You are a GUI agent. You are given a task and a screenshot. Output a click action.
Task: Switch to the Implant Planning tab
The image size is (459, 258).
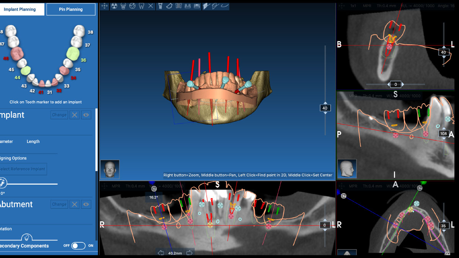(21, 9)
